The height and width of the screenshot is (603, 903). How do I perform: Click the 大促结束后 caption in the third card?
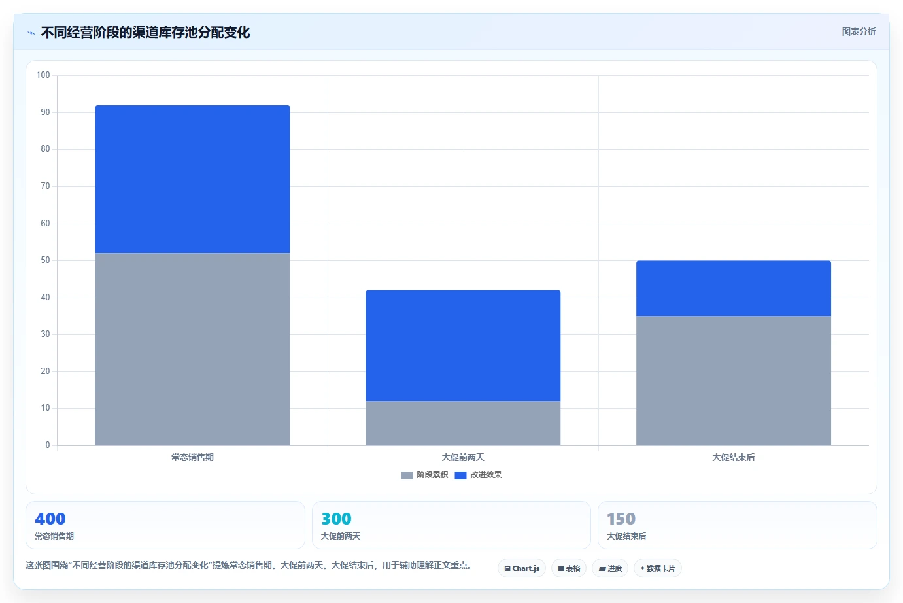tap(626, 536)
